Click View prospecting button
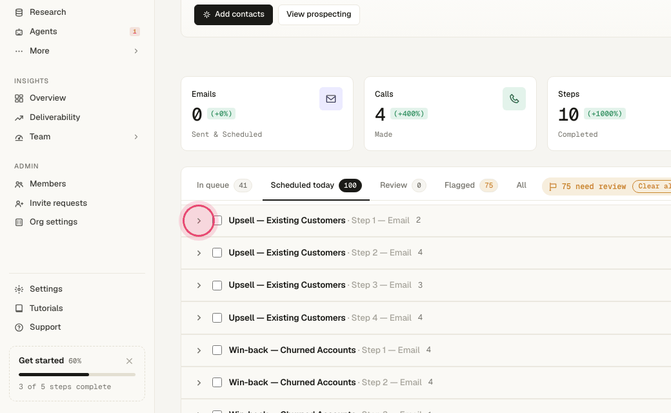The width and height of the screenshot is (671, 413). pos(319,15)
